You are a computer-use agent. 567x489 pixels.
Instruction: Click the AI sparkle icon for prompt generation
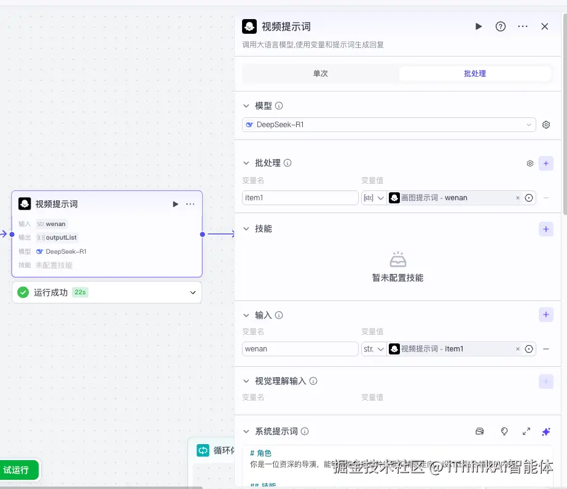pos(545,431)
